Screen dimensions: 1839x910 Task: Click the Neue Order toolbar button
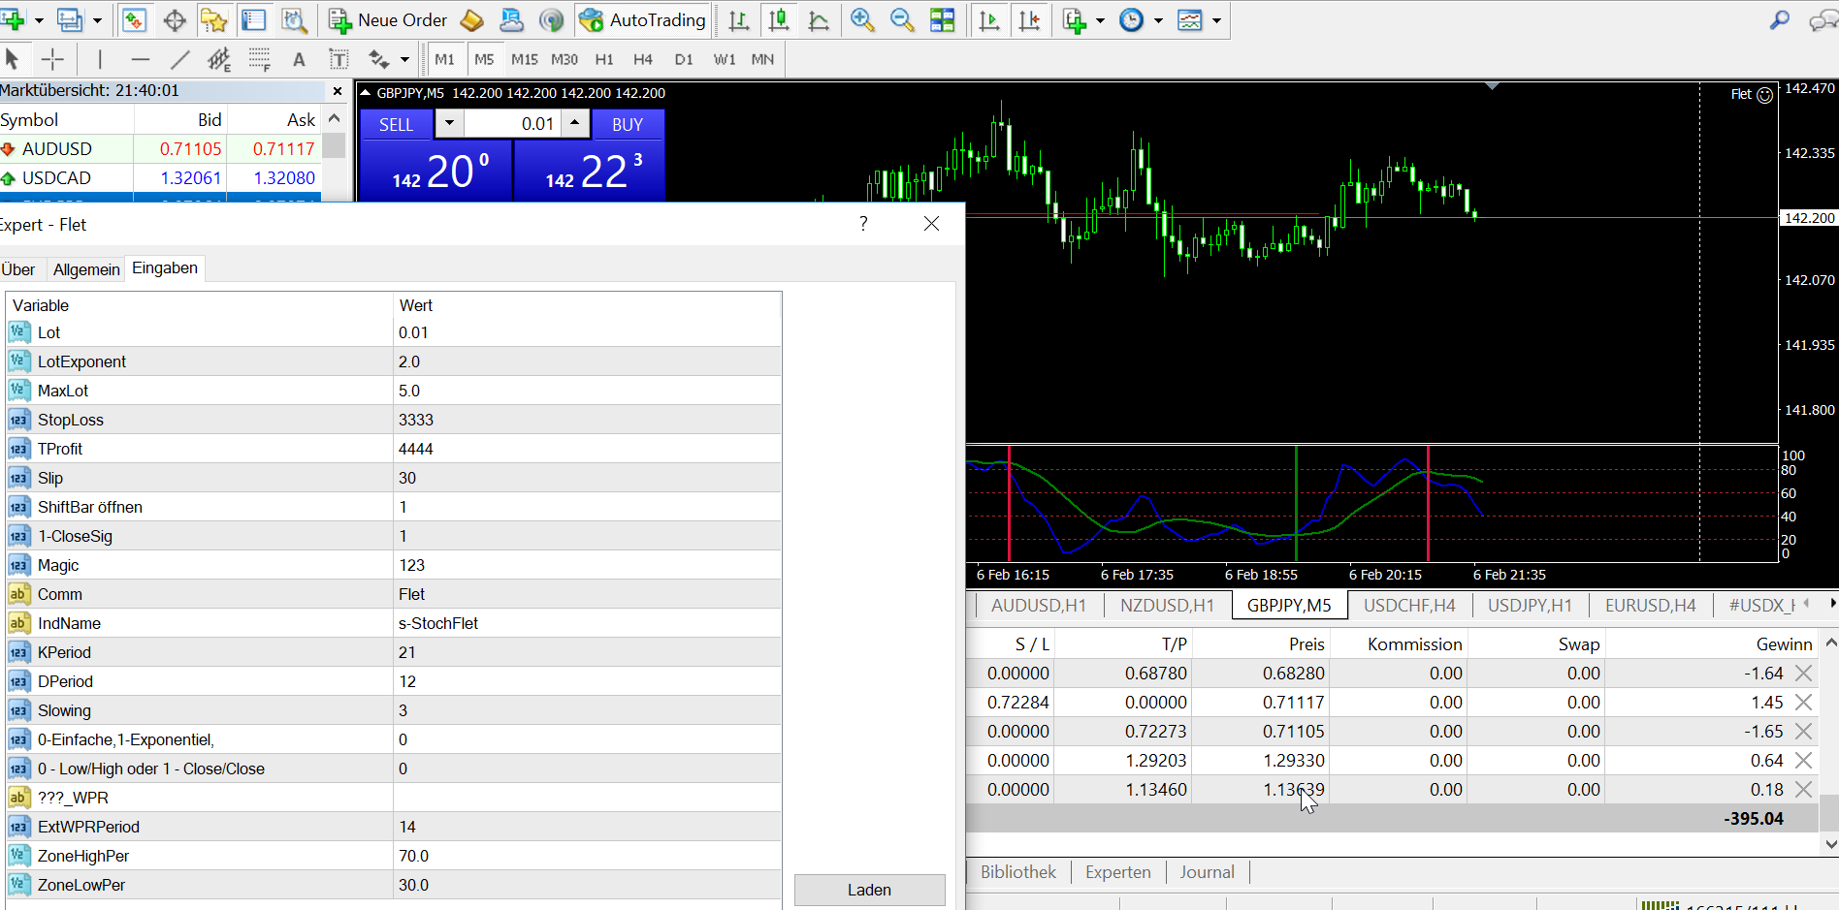388,20
